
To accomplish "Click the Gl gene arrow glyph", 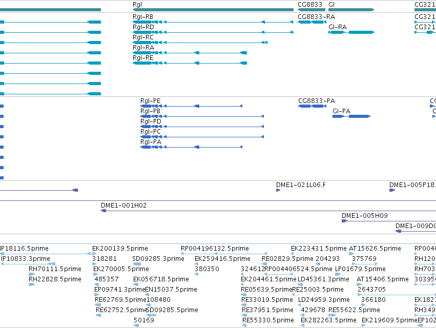I will [351, 10].
